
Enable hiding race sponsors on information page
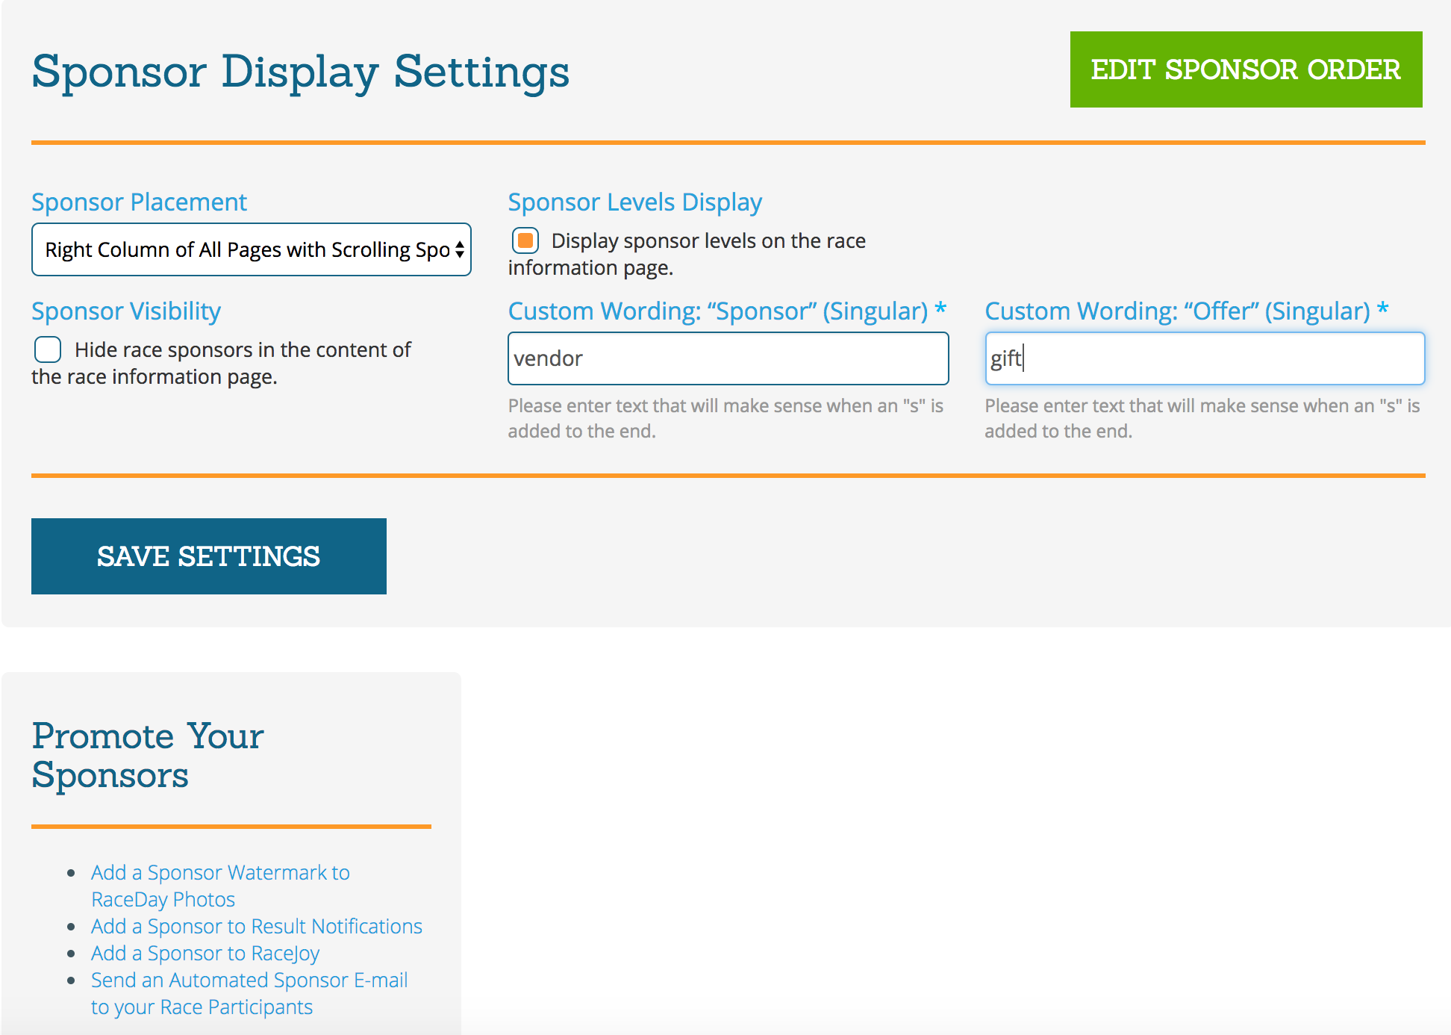tap(47, 349)
